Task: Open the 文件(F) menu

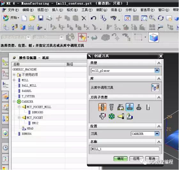Action: coord(13,10)
